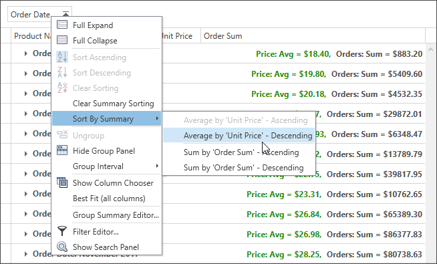This screenshot has width=437, height=264.
Task: Click the Show Column Chooser icon
Action: 62,182
